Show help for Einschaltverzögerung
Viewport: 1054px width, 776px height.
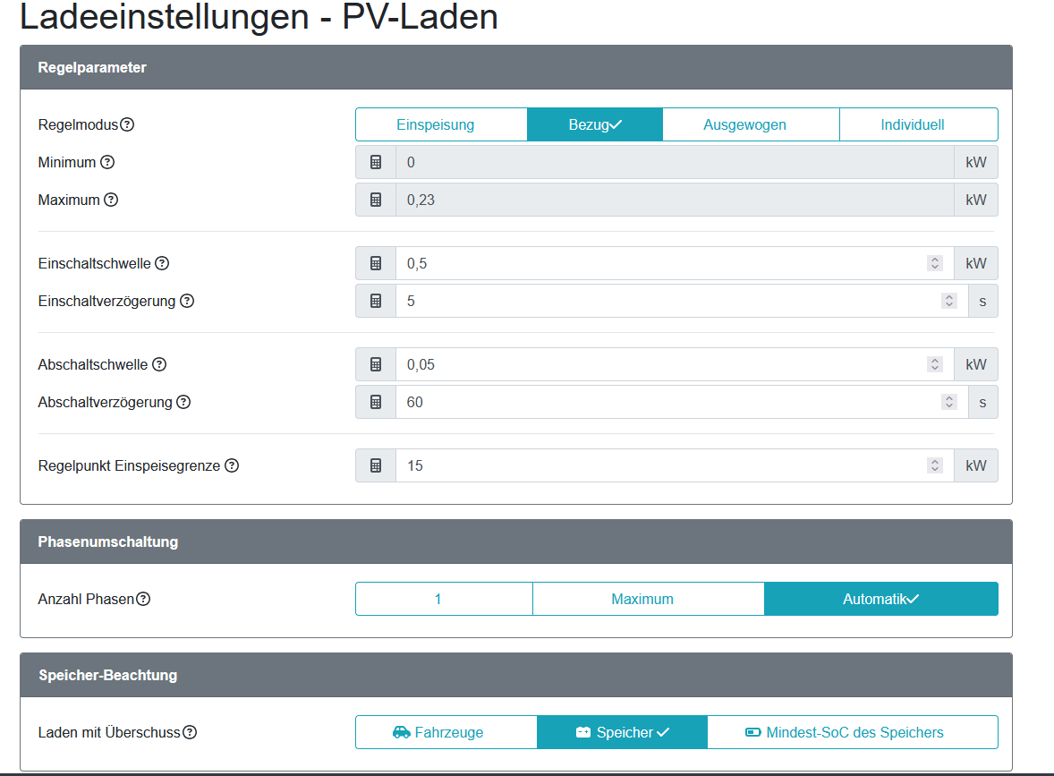click(187, 302)
